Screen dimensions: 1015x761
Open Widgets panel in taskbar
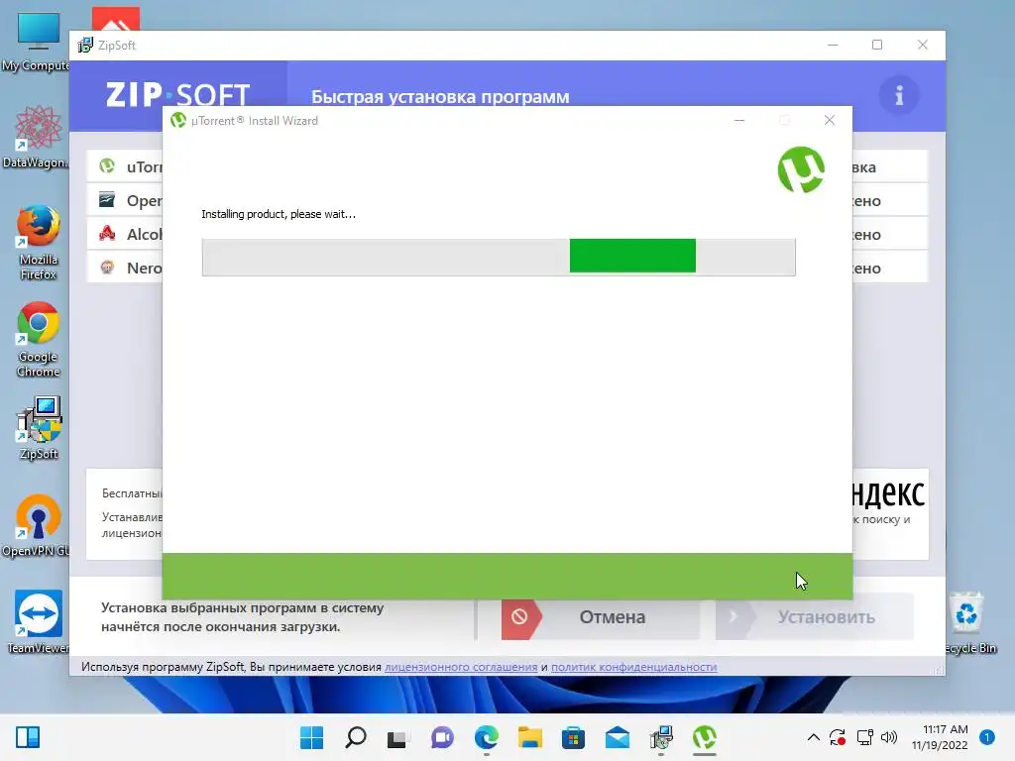[27, 737]
